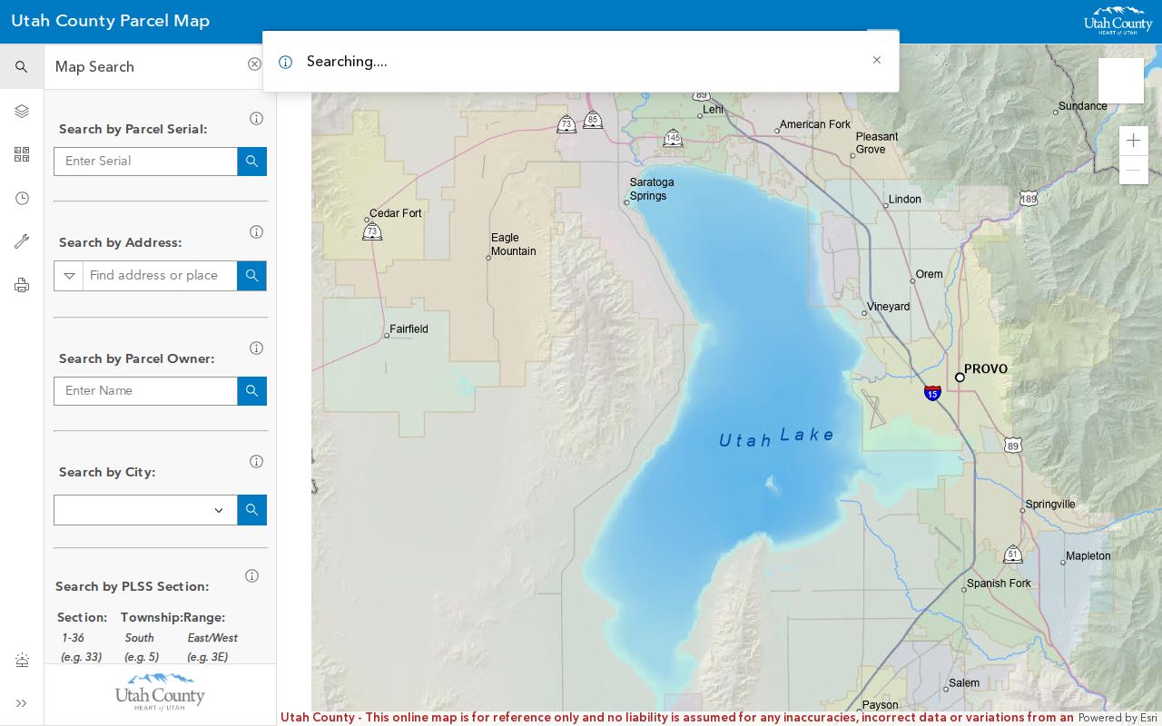Click the Utah County logo in header

click(x=1118, y=21)
